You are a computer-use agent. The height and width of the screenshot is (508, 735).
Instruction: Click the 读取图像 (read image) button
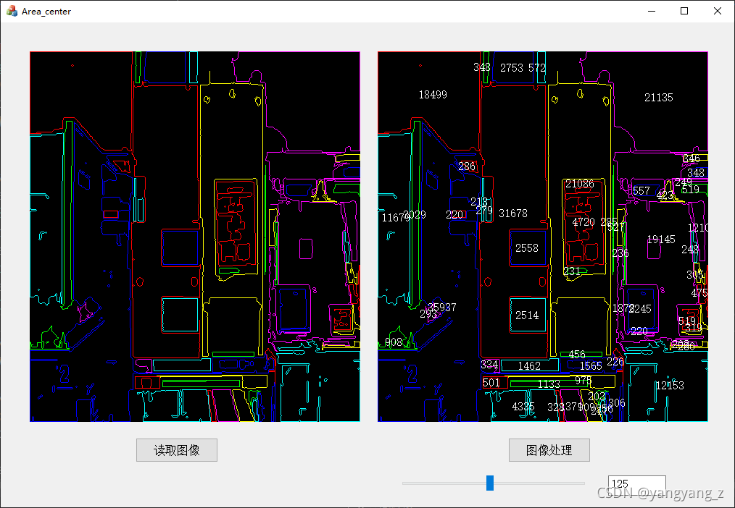coord(176,450)
